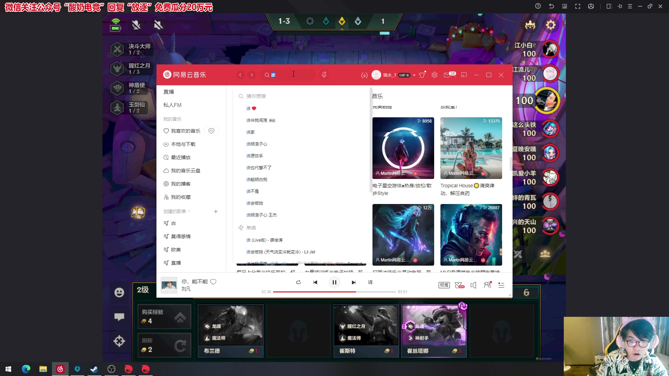669x376 pixels.
Task: Open the 古 playlist
Action: pos(170,223)
